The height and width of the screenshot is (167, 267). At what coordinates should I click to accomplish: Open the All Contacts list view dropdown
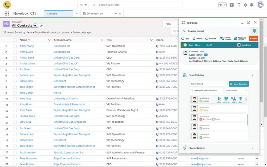[35, 25]
